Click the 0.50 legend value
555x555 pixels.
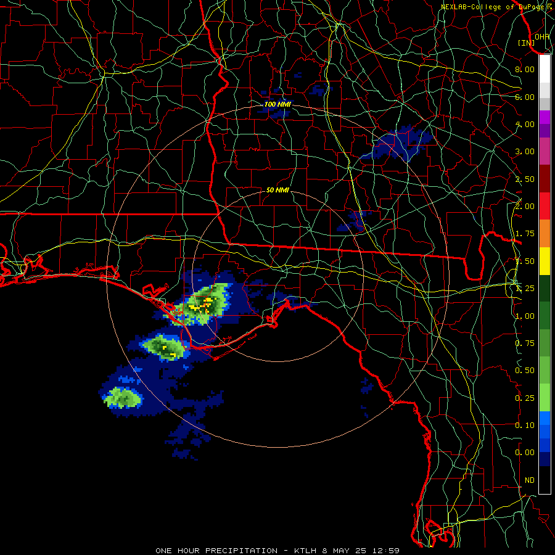tap(525, 371)
